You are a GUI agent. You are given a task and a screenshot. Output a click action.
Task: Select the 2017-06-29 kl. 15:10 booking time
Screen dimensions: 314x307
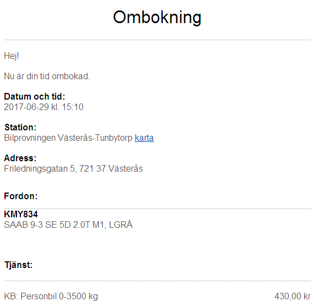(43, 107)
